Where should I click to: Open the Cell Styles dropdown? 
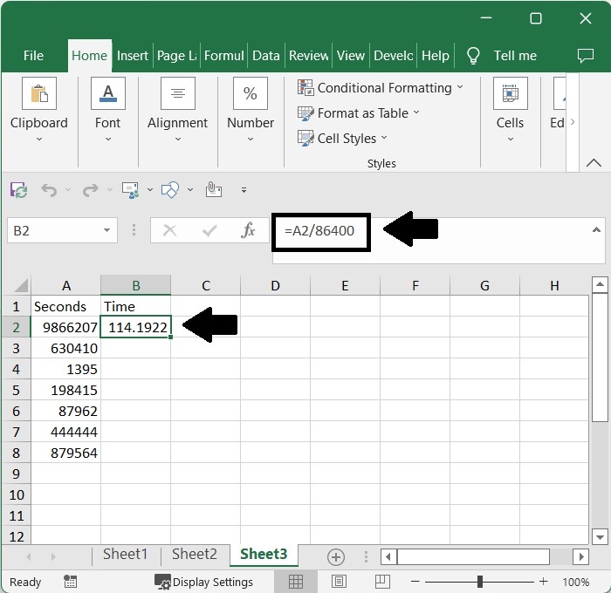[x=384, y=138]
